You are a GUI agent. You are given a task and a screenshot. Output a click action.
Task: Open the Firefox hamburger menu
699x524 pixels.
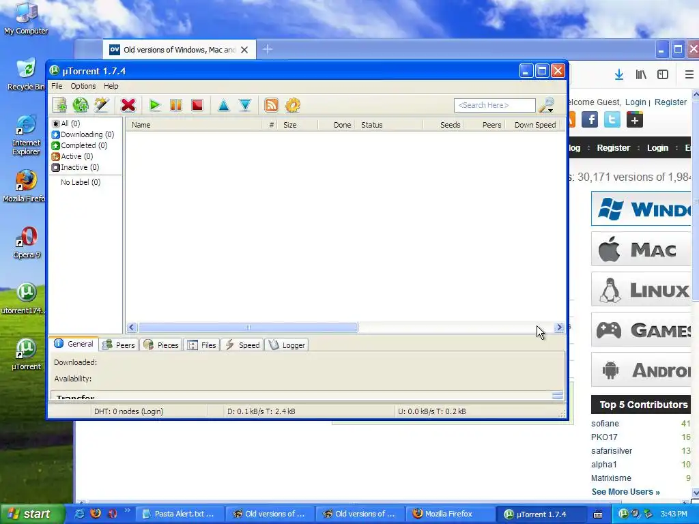[x=689, y=74]
